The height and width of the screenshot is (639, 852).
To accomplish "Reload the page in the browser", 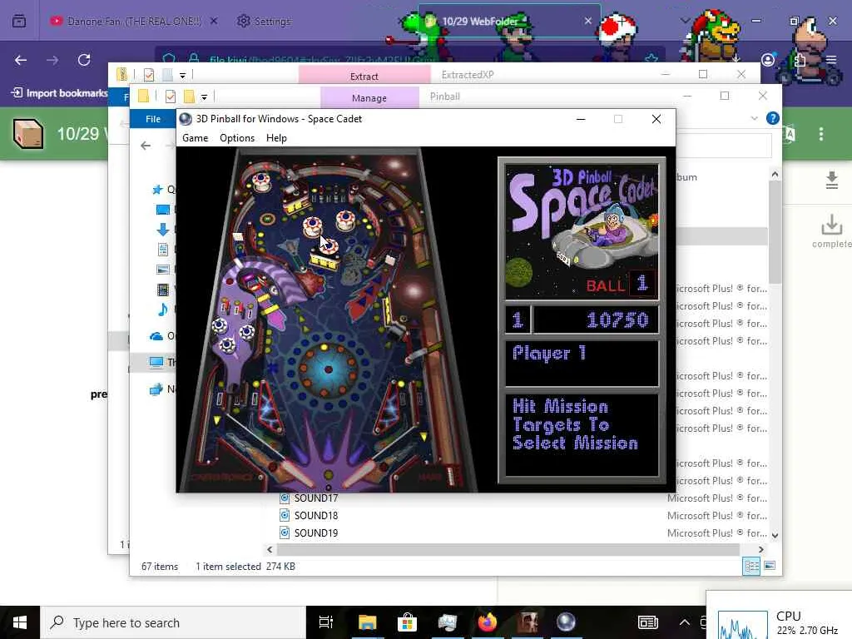I will click(x=84, y=60).
